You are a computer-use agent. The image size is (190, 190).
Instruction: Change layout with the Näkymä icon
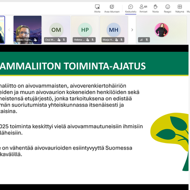point(180,7)
